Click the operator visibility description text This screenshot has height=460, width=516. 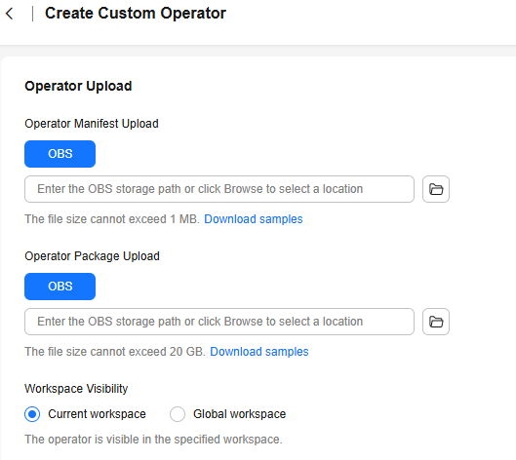(153, 440)
